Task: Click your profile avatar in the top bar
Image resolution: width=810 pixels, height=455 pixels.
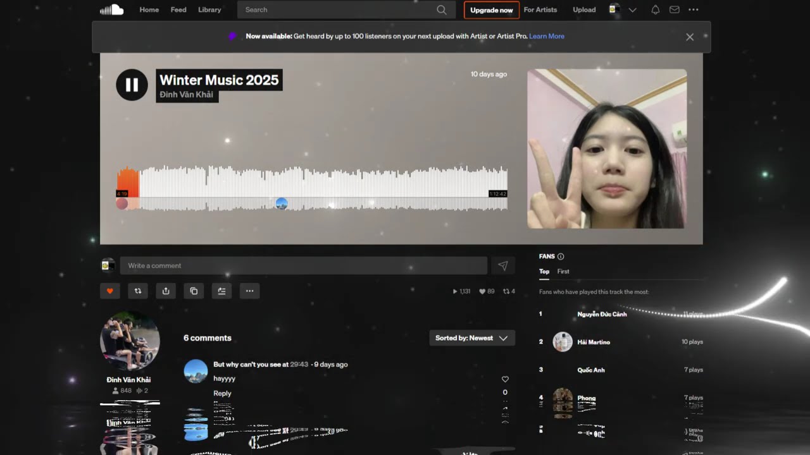Action: click(x=613, y=9)
